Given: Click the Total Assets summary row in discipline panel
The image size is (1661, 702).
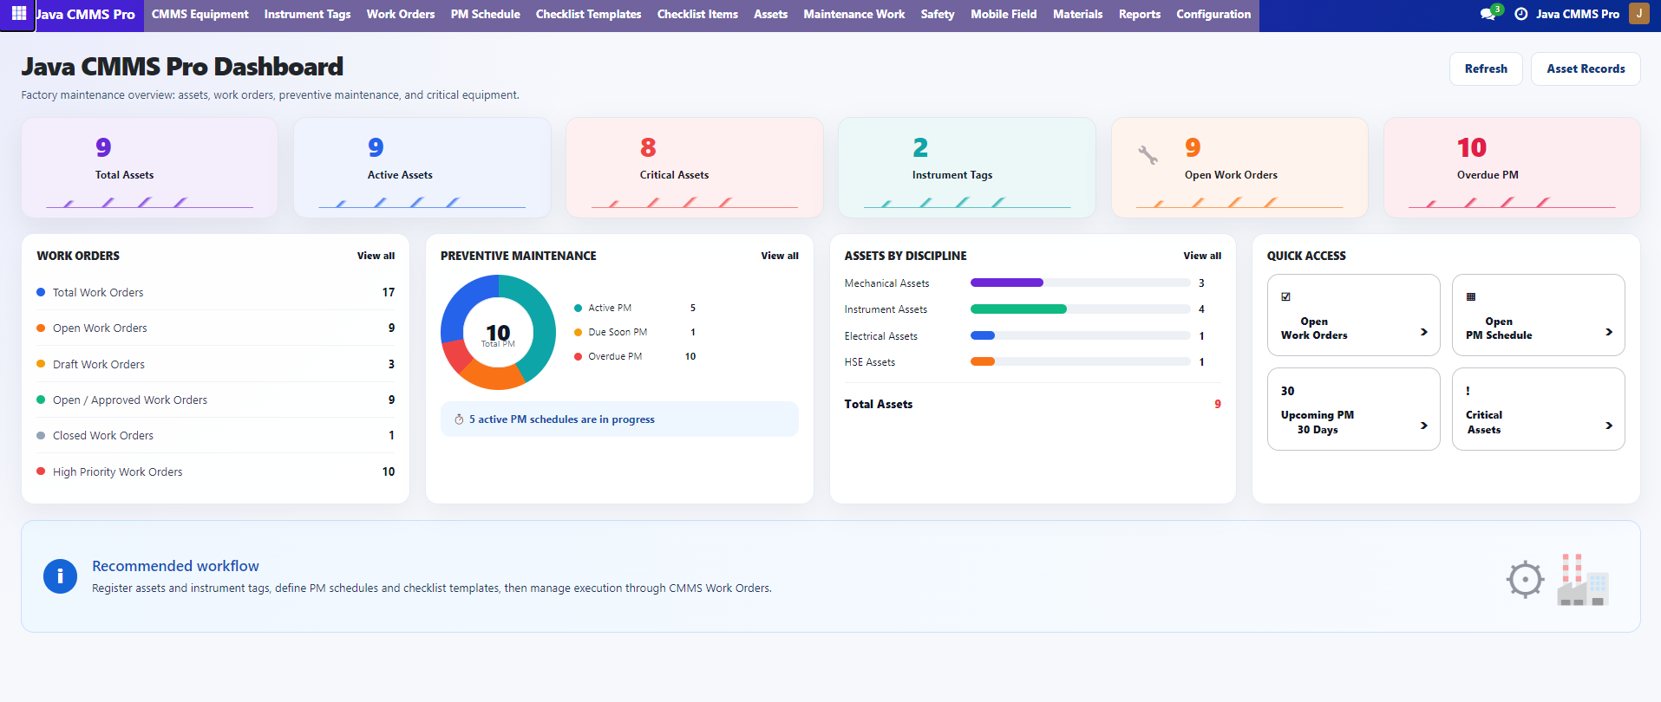Looking at the screenshot, I should tap(1032, 404).
